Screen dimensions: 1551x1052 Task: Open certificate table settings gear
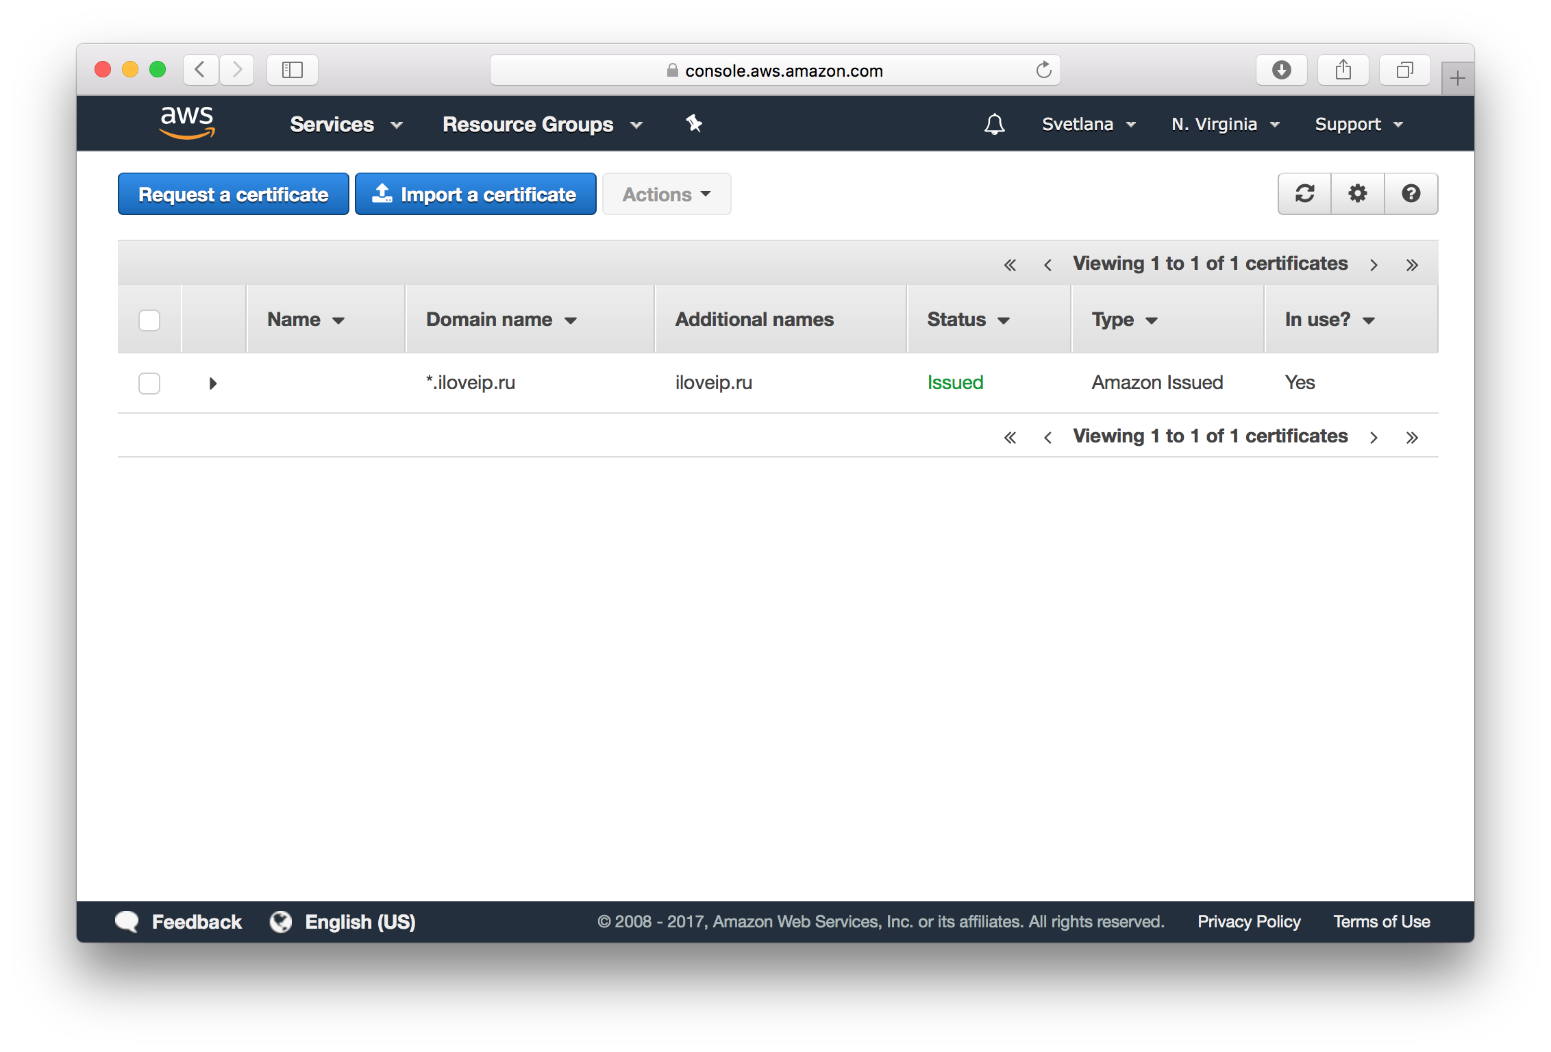(1357, 194)
